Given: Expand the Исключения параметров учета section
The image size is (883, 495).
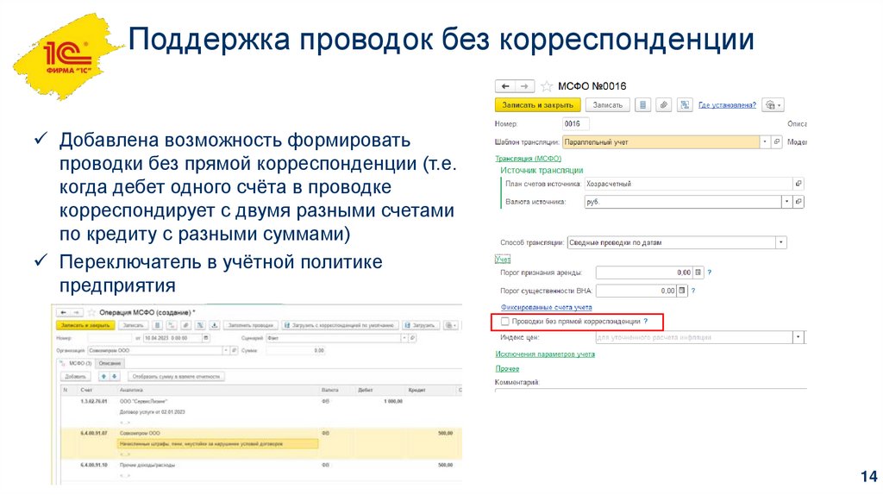Looking at the screenshot, I should (x=545, y=354).
